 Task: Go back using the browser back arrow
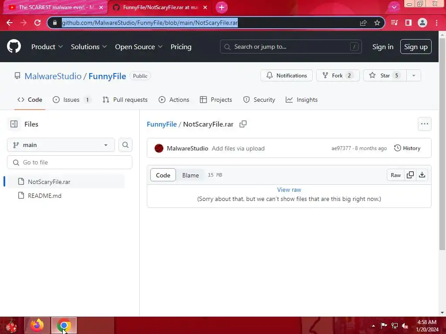coord(10,23)
